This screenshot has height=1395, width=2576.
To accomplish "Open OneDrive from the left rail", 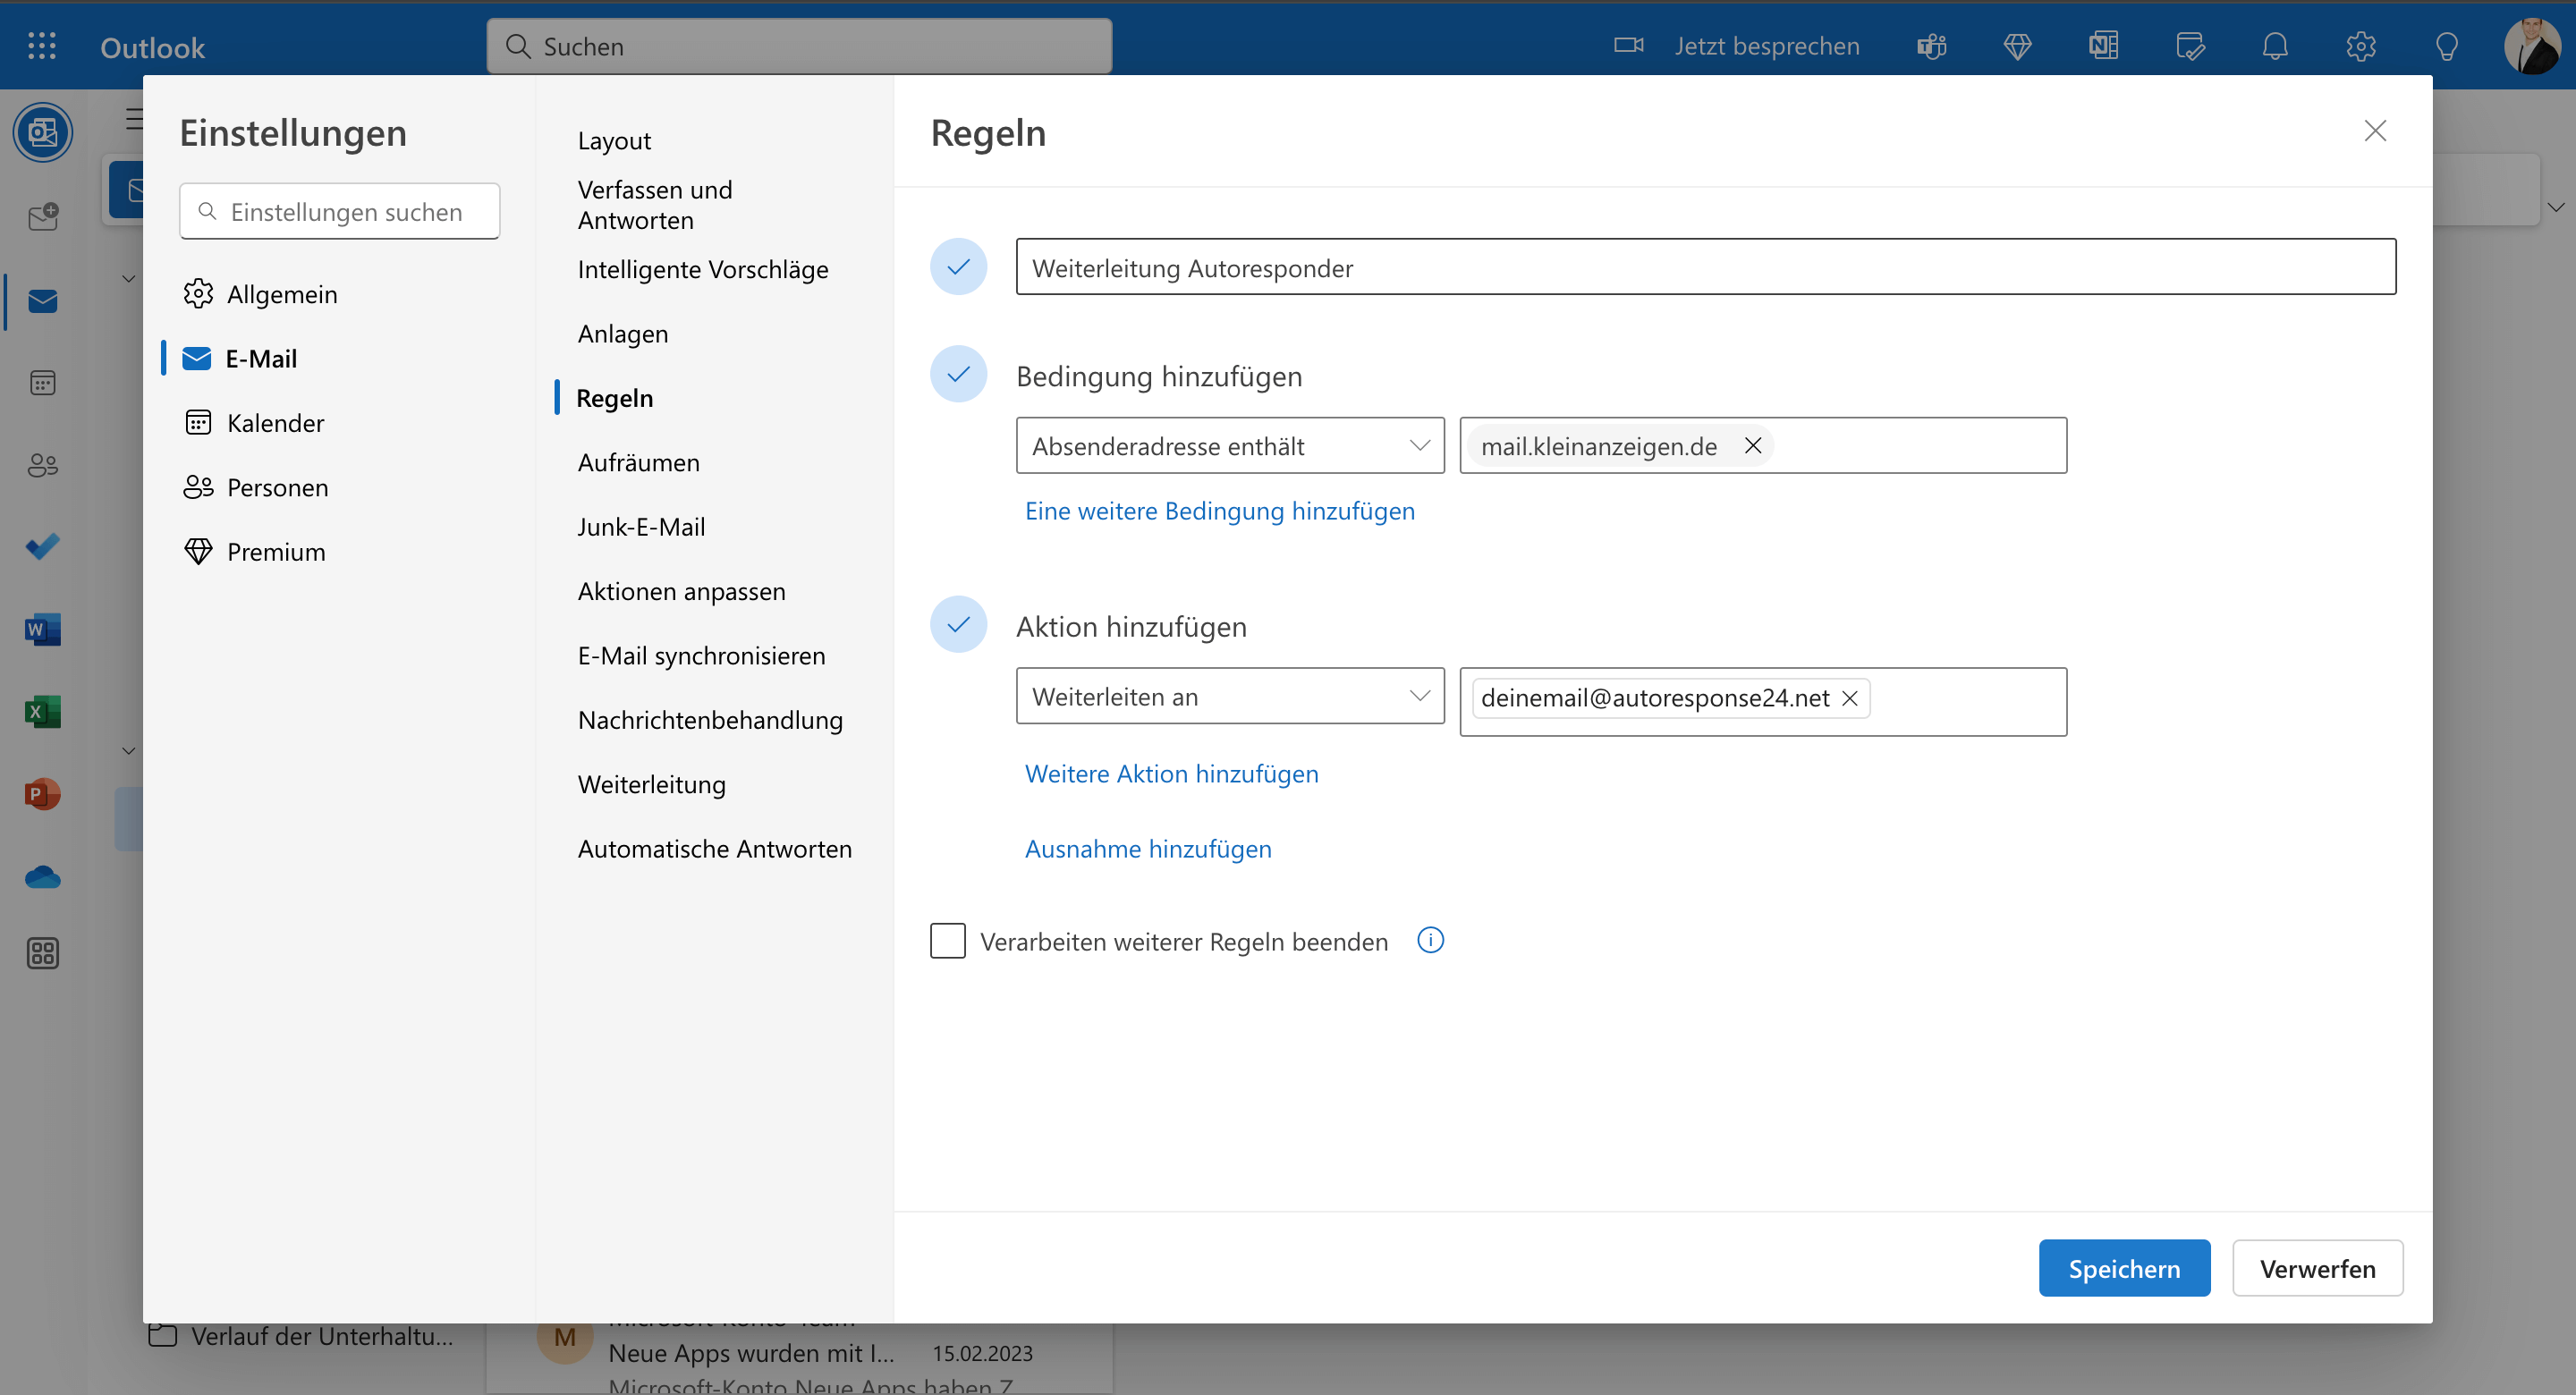I will click(x=42, y=877).
